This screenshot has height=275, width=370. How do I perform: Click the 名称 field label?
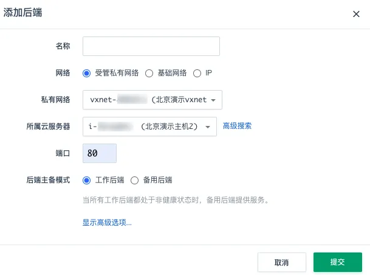coord(63,46)
